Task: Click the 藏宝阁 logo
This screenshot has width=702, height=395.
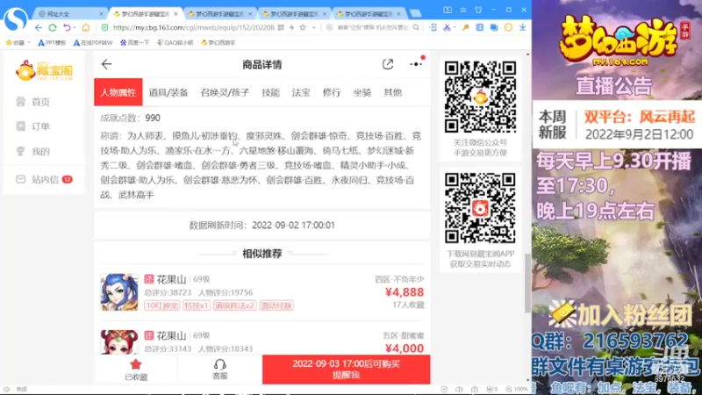Action: coord(44,71)
